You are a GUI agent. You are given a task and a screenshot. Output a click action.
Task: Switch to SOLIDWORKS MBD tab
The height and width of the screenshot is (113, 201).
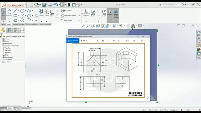[45, 24]
